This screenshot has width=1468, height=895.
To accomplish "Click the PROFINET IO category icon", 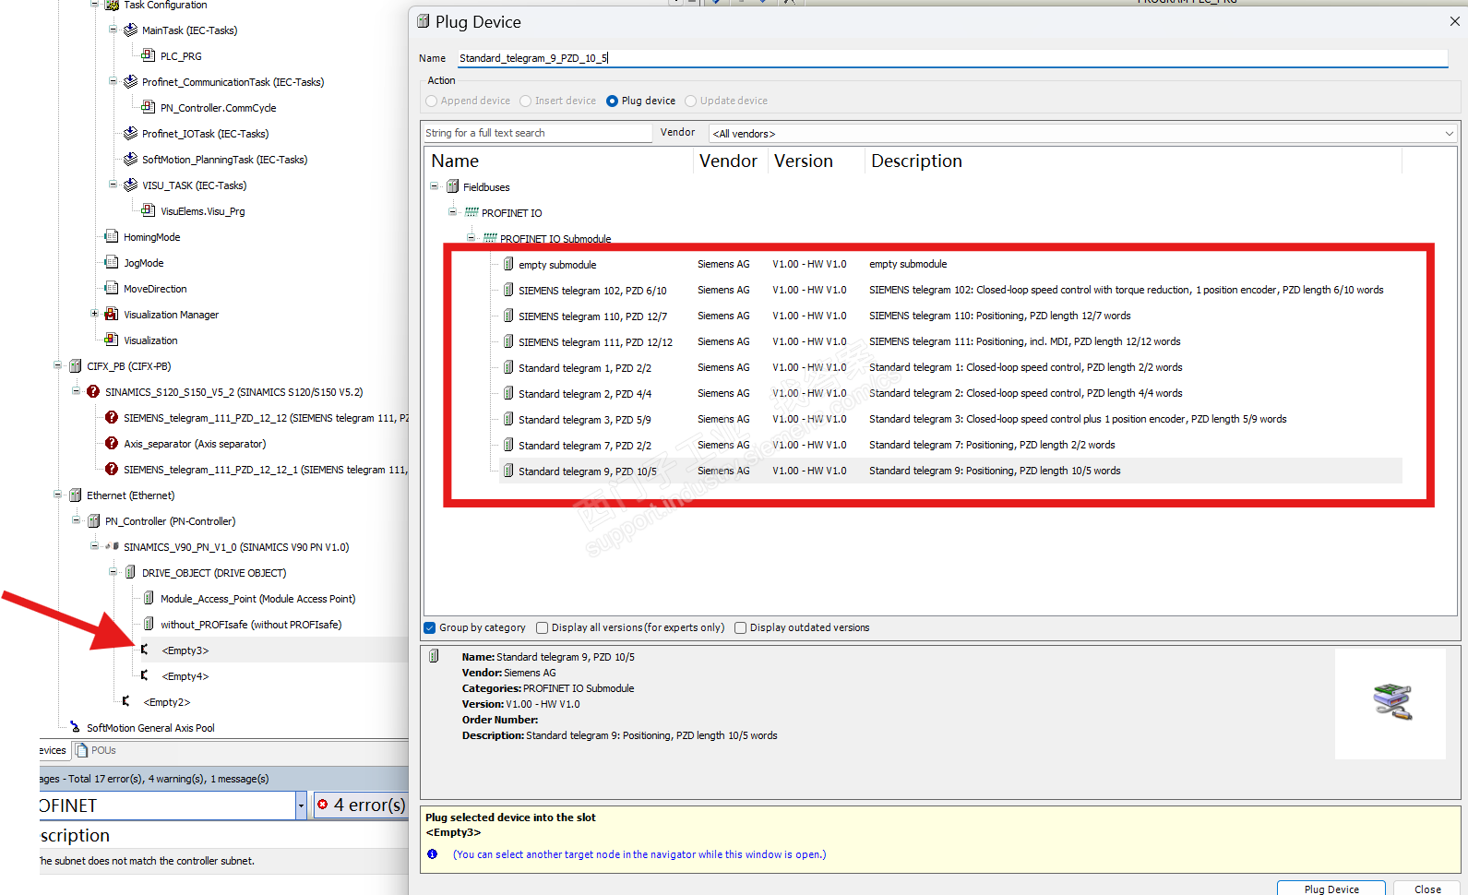I will (471, 213).
